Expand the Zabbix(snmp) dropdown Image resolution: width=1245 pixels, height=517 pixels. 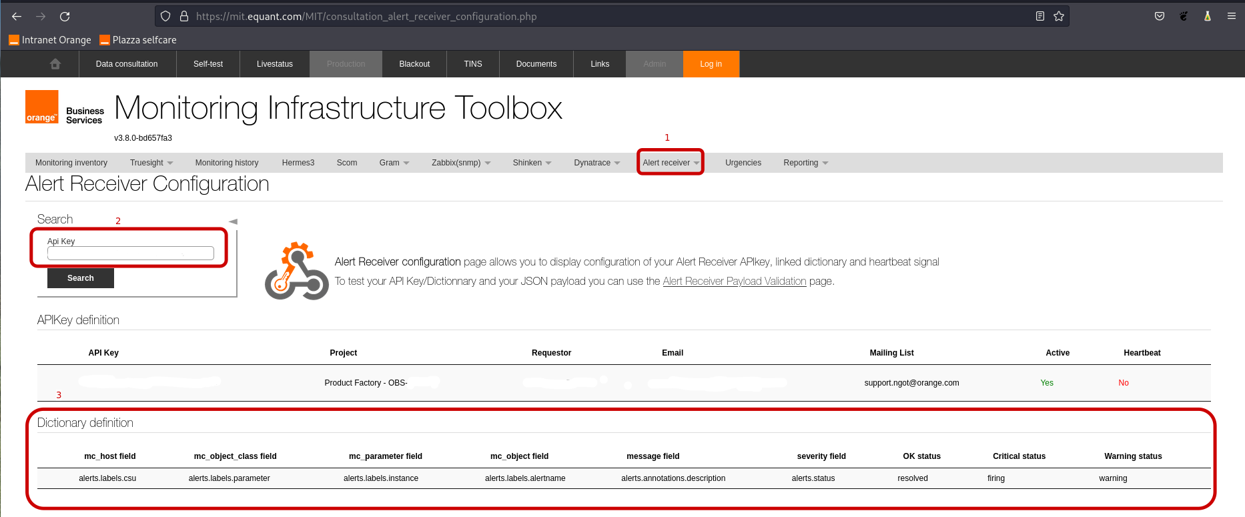(x=461, y=163)
